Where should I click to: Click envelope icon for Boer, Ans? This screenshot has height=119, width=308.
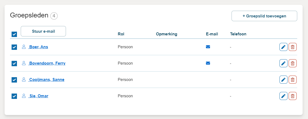pyautogui.click(x=208, y=47)
